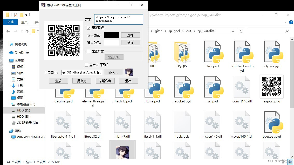The image size is (294, 165).
Task: Select the export.png QR thumbnail
Action: [271, 86]
